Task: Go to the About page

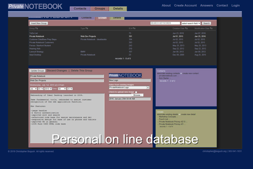Action: point(166,5)
